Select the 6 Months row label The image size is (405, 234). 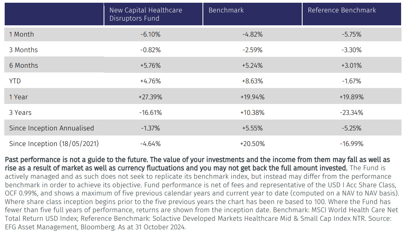point(24,65)
